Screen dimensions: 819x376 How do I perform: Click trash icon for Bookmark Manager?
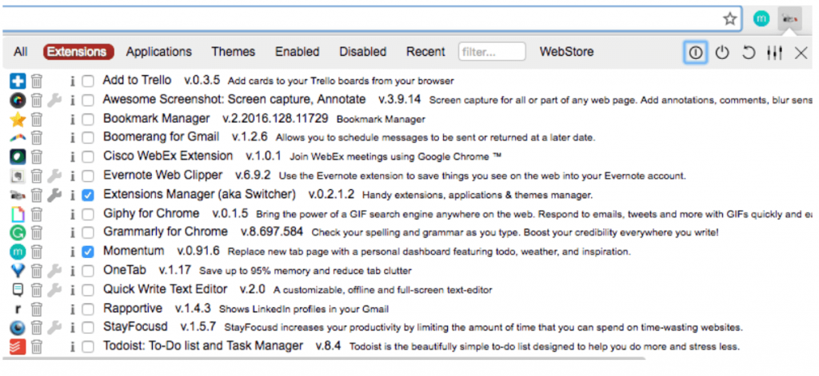[x=37, y=120]
